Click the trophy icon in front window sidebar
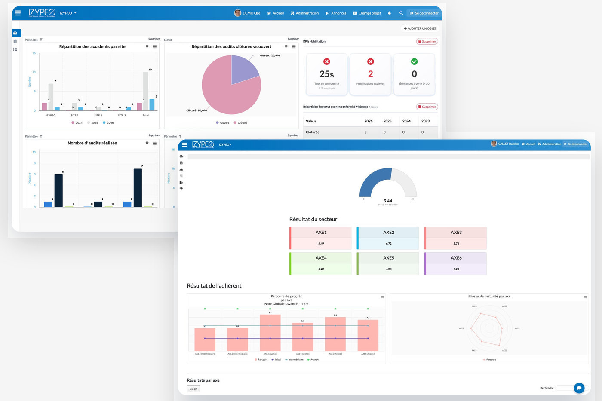602x401 pixels. pos(181,189)
